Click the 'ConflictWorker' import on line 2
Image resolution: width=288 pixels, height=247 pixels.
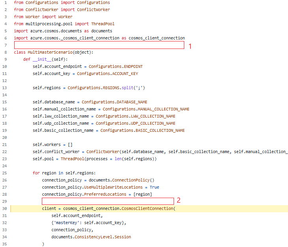coord(94,9)
